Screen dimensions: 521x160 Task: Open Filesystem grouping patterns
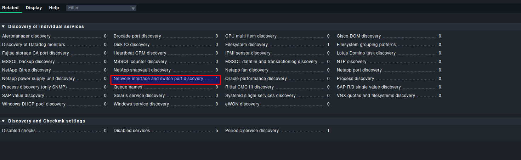[366, 45]
